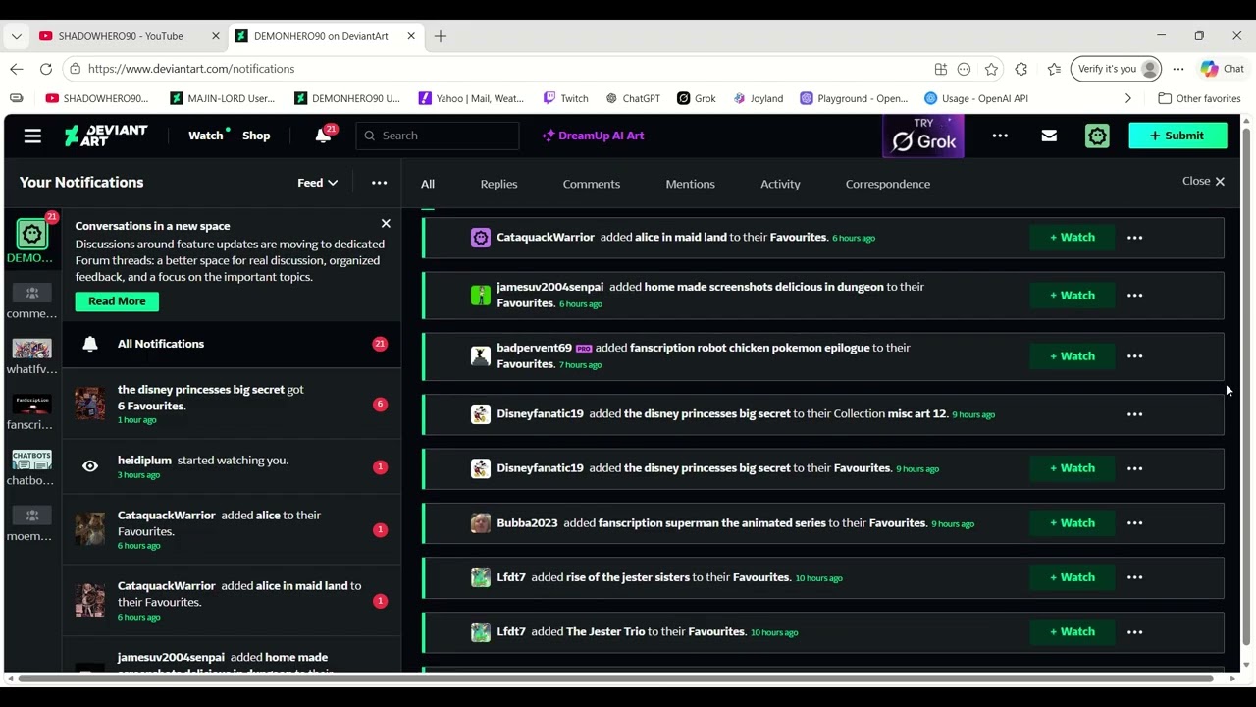Click the header three-dot more menu
This screenshot has width=1256, height=707.
(x=1000, y=136)
